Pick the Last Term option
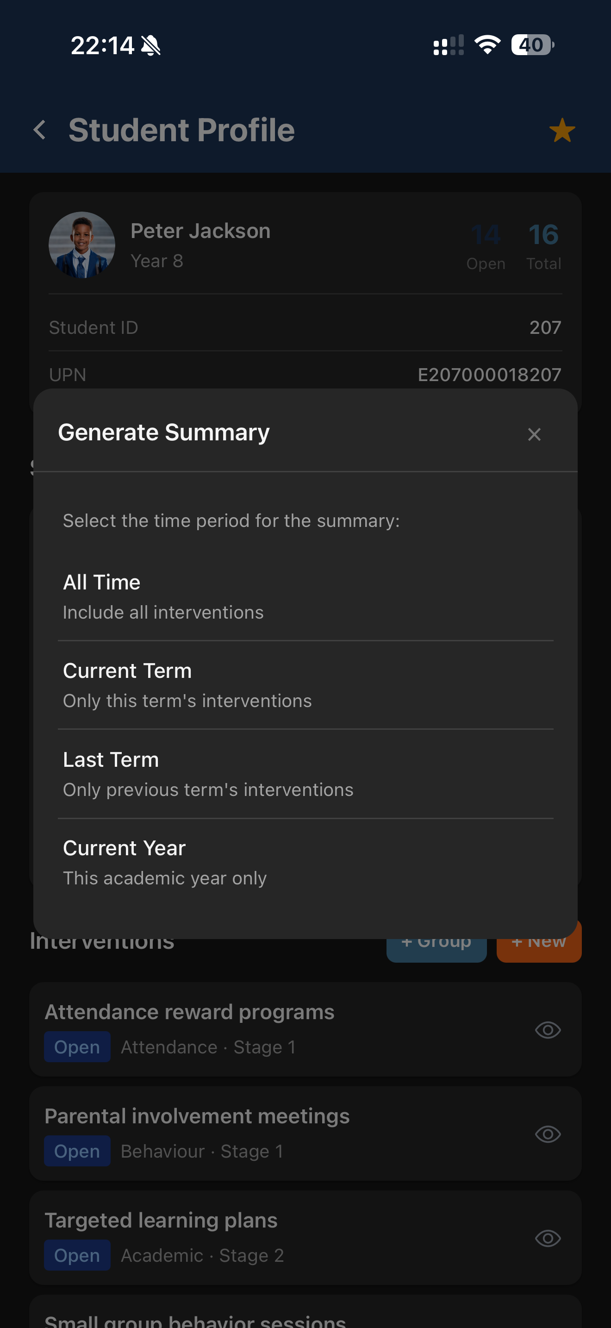The width and height of the screenshot is (611, 1328). point(305,774)
